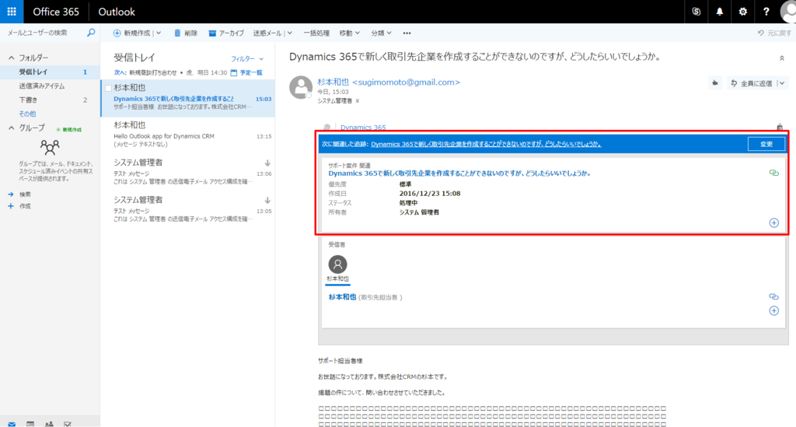Image resolution: width=796 pixels, height=427 pixels.
Task: Click Dynamics 365 add-in link
Action: 363,128
